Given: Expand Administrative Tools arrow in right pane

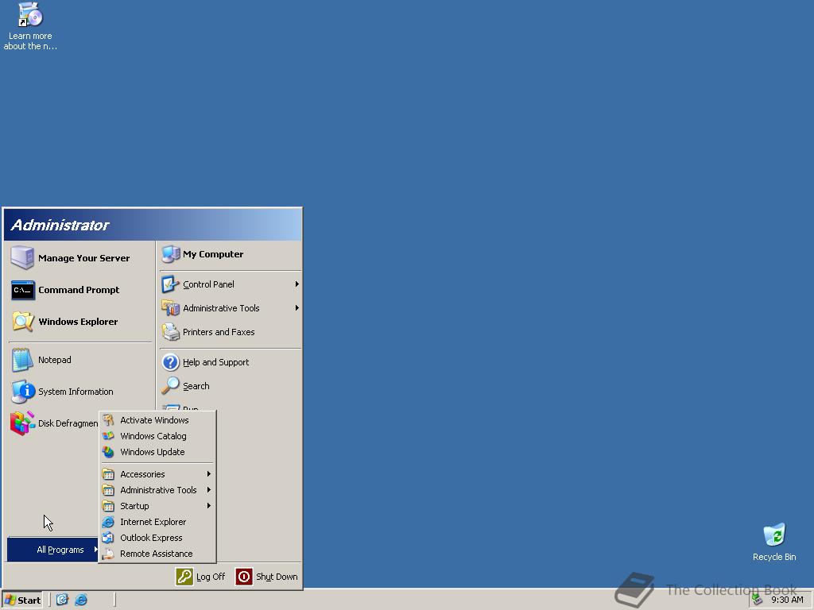Looking at the screenshot, I should tap(297, 308).
